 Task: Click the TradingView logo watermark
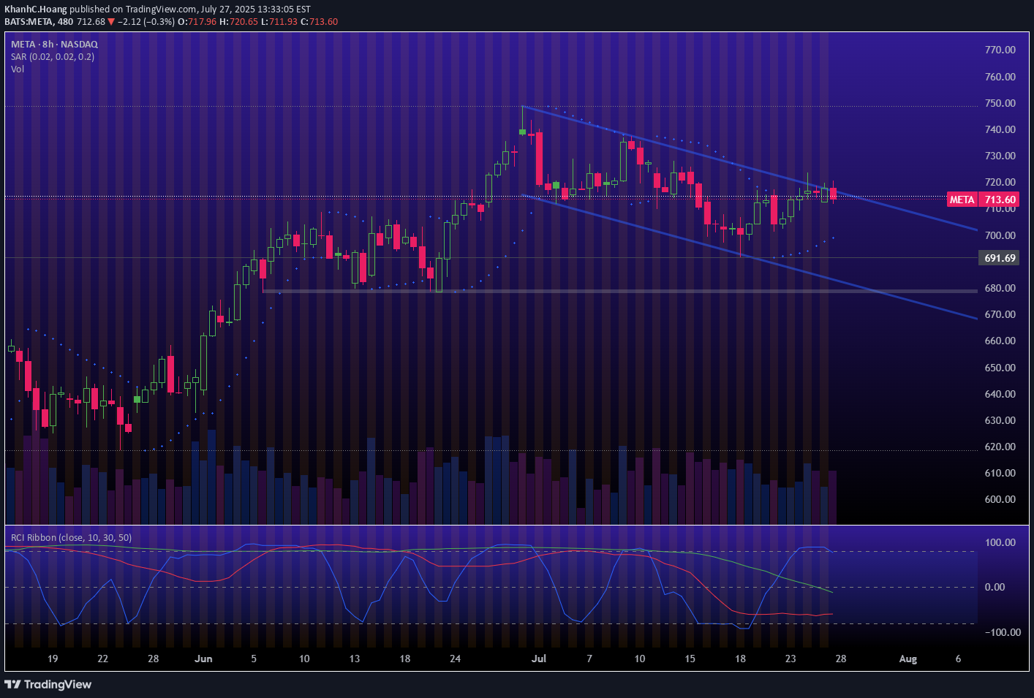48,684
